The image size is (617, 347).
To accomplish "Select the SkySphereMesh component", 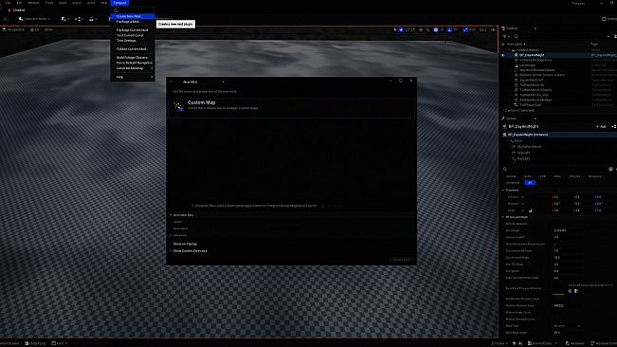I will click(529, 147).
